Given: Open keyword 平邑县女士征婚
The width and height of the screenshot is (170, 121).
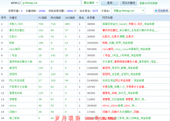Looking at the screenshot, I should pos(18,87).
